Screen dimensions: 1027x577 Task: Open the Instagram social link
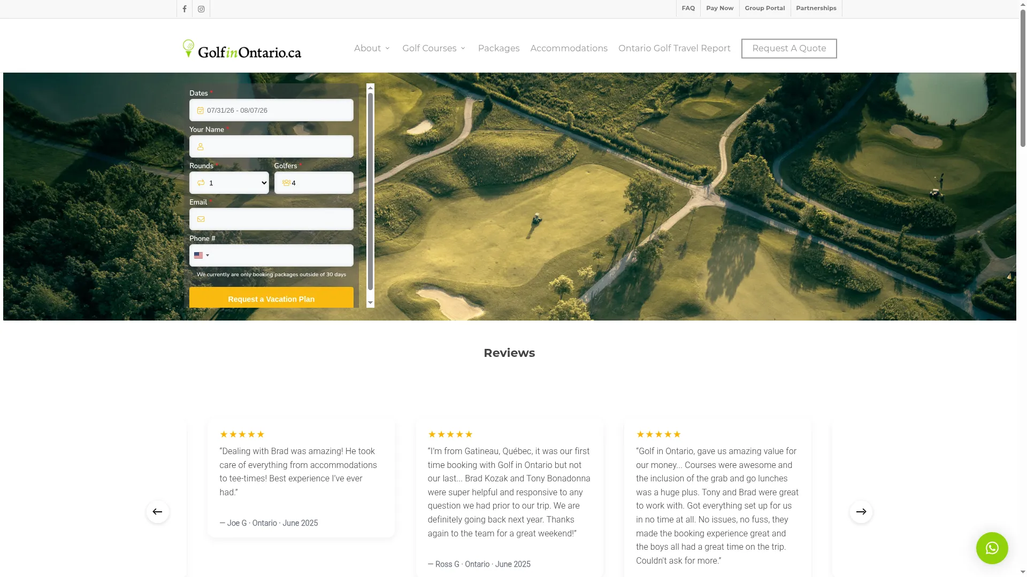pos(201,9)
